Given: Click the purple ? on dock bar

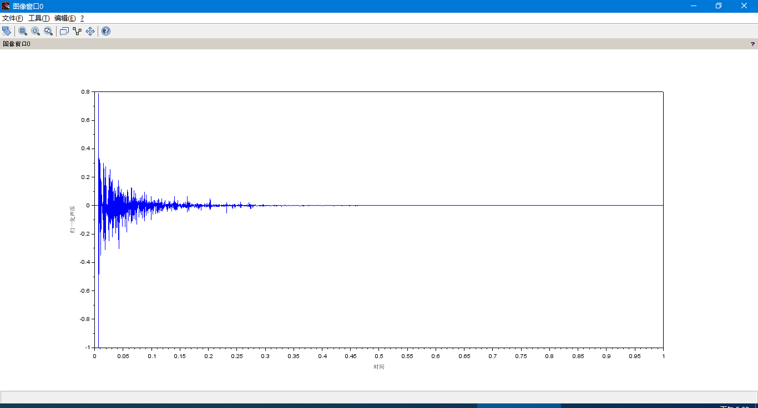Looking at the screenshot, I should point(753,44).
